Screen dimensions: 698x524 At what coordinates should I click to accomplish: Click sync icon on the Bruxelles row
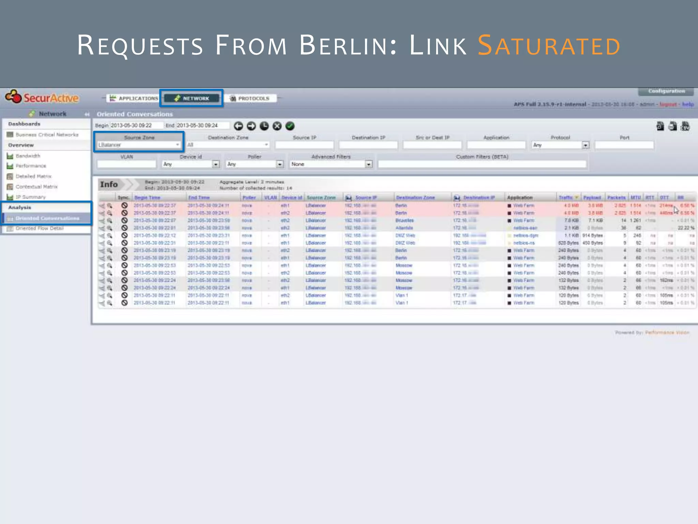pyautogui.click(x=124, y=220)
